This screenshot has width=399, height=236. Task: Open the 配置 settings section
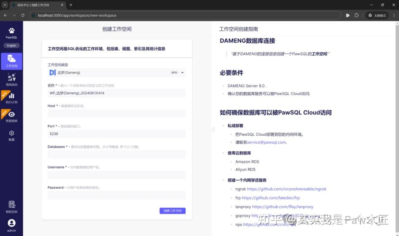11,136
